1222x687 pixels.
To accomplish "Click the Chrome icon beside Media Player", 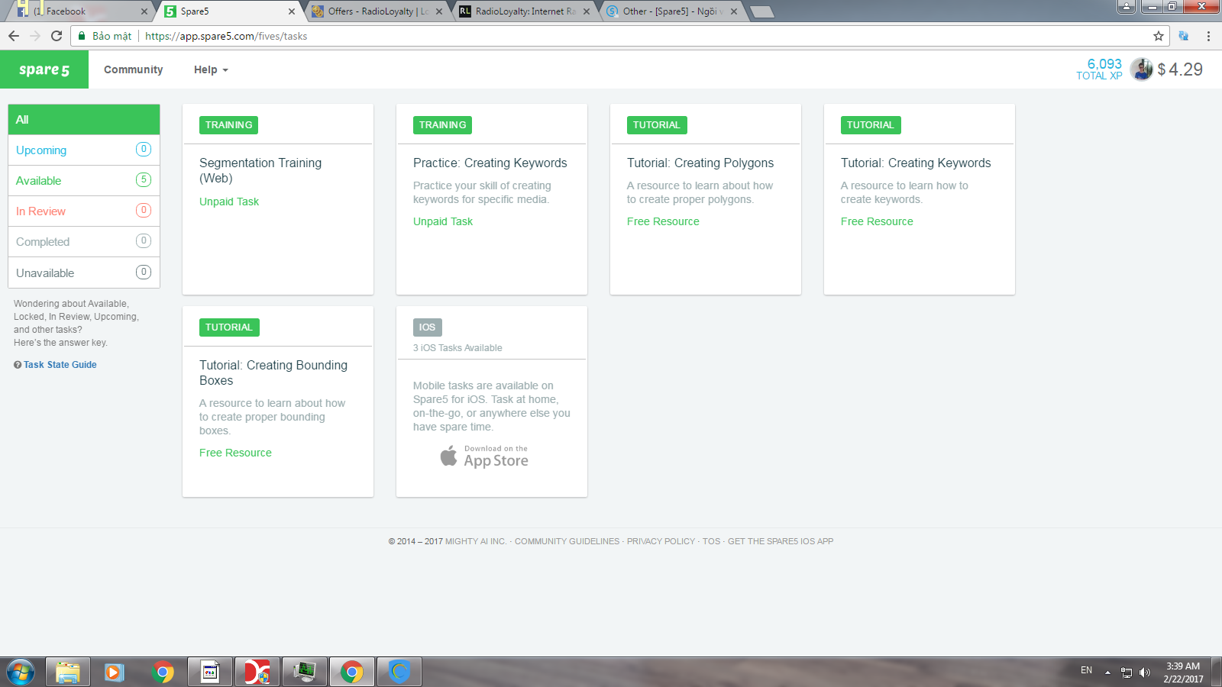I will click(162, 672).
